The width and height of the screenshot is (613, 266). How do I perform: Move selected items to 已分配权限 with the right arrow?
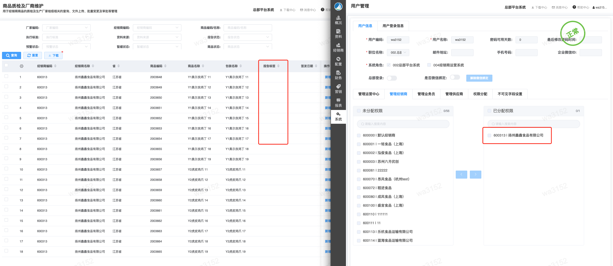click(x=476, y=175)
